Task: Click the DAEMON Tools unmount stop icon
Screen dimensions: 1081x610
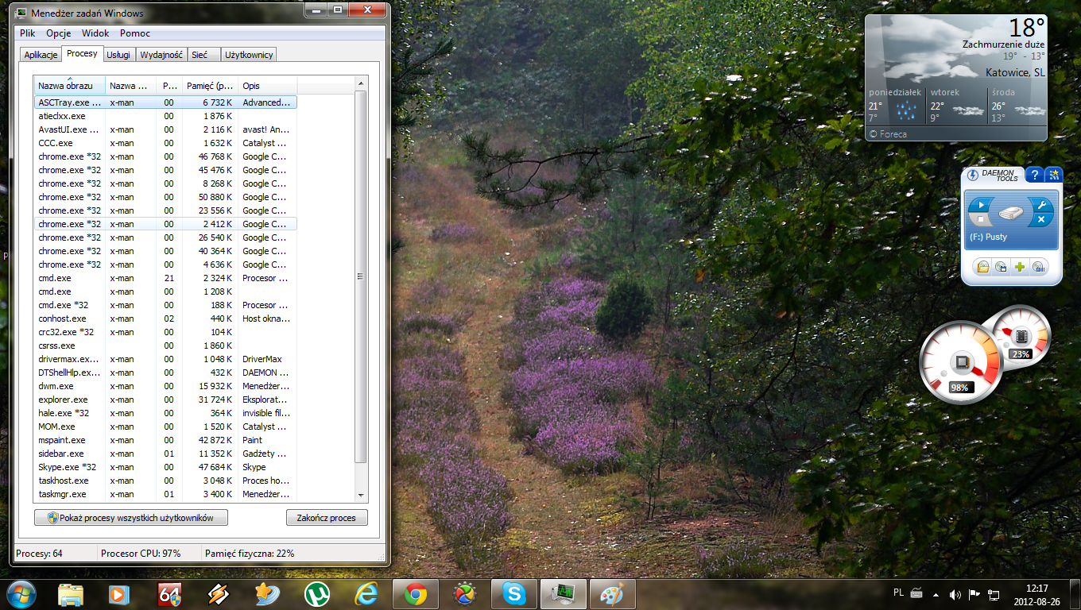Action: (x=981, y=219)
